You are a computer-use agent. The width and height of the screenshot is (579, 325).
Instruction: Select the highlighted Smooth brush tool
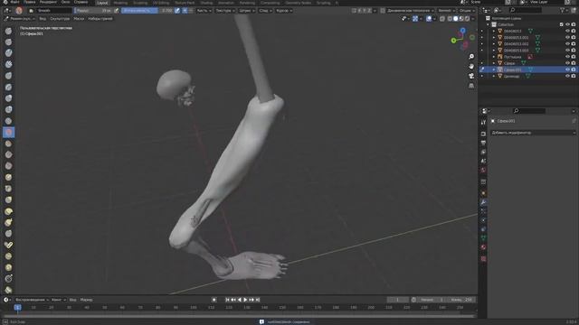pyautogui.click(x=8, y=133)
